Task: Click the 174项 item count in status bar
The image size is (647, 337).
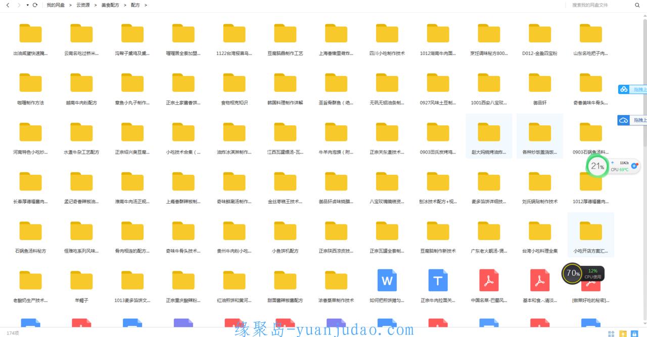Action: tap(13, 333)
